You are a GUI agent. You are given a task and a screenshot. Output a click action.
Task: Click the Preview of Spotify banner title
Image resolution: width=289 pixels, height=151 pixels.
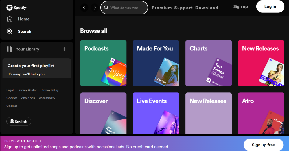pyautogui.click(x=23, y=141)
